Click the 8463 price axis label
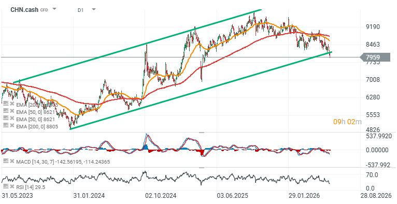 pyautogui.click(x=373, y=45)
